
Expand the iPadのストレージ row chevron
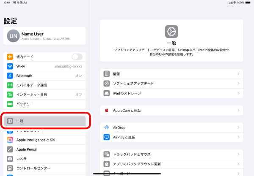pos(239,93)
